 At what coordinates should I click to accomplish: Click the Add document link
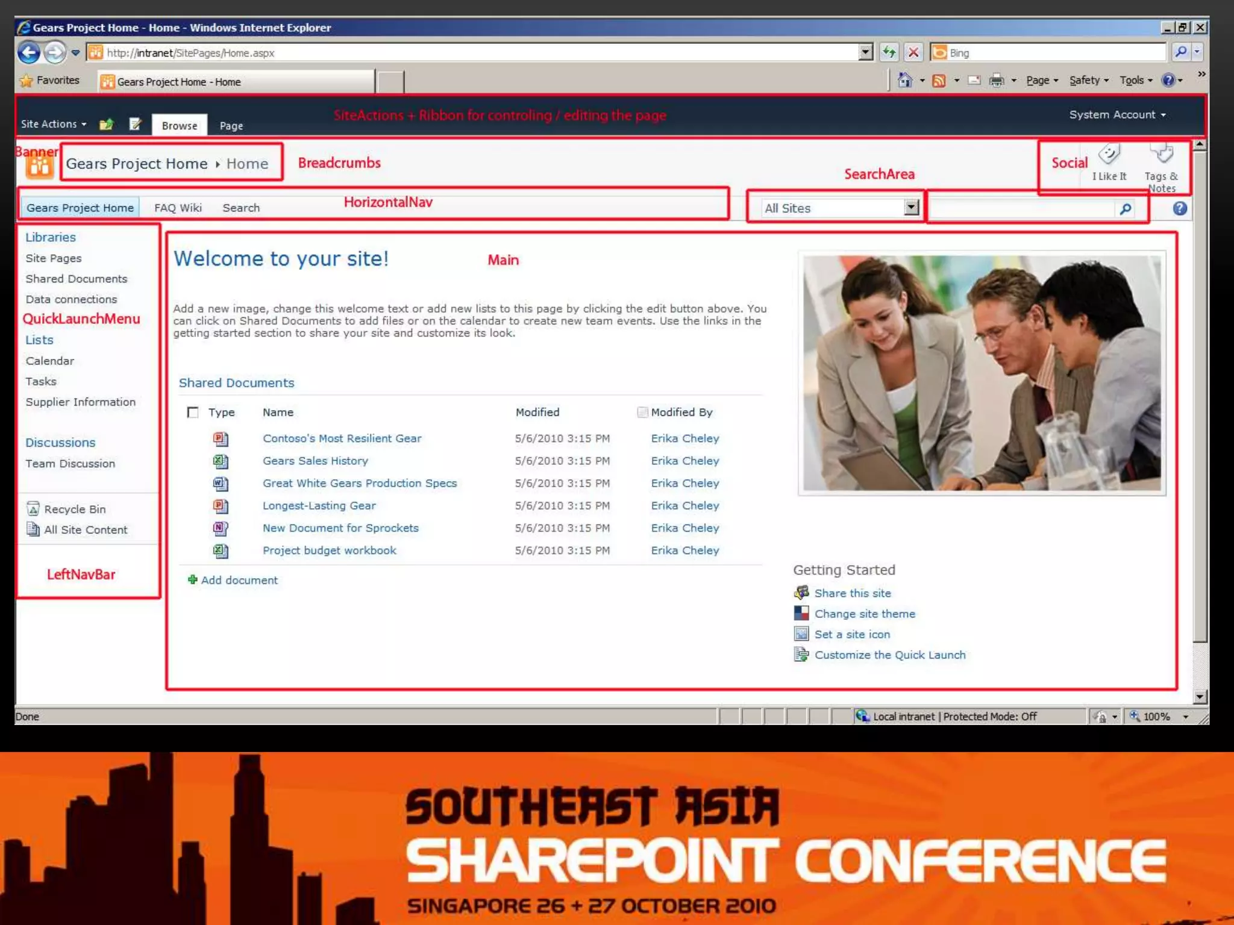pyautogui.click(x=239, y=581)
